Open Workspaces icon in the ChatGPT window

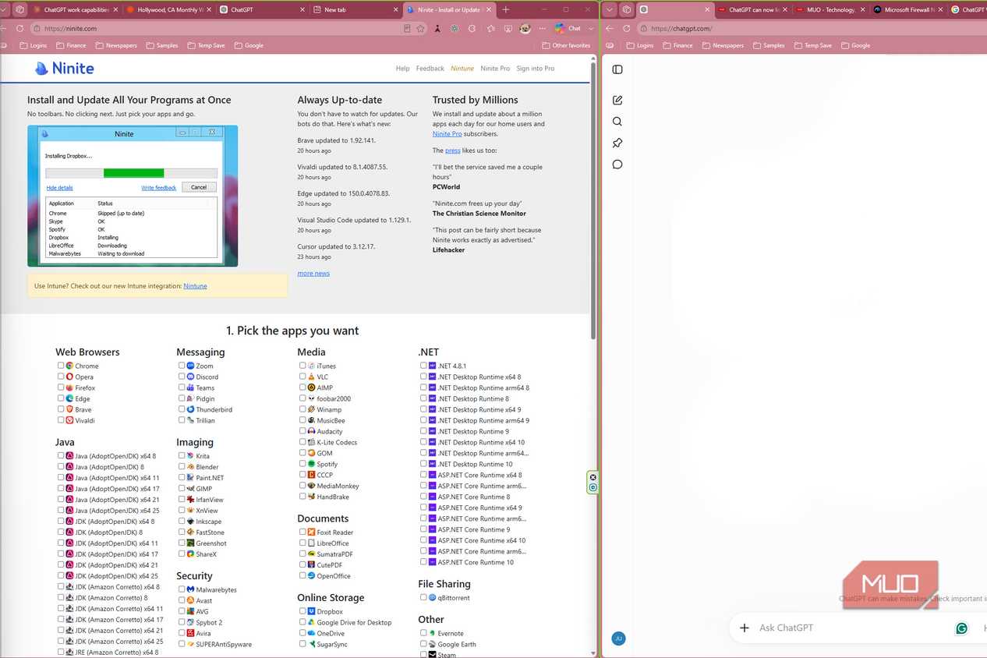[x=626, y=9]
